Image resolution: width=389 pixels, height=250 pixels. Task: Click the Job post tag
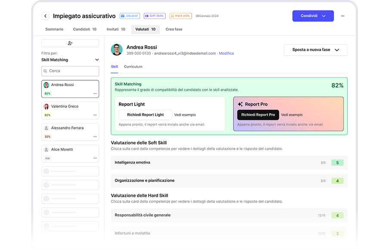coord(130,16)
